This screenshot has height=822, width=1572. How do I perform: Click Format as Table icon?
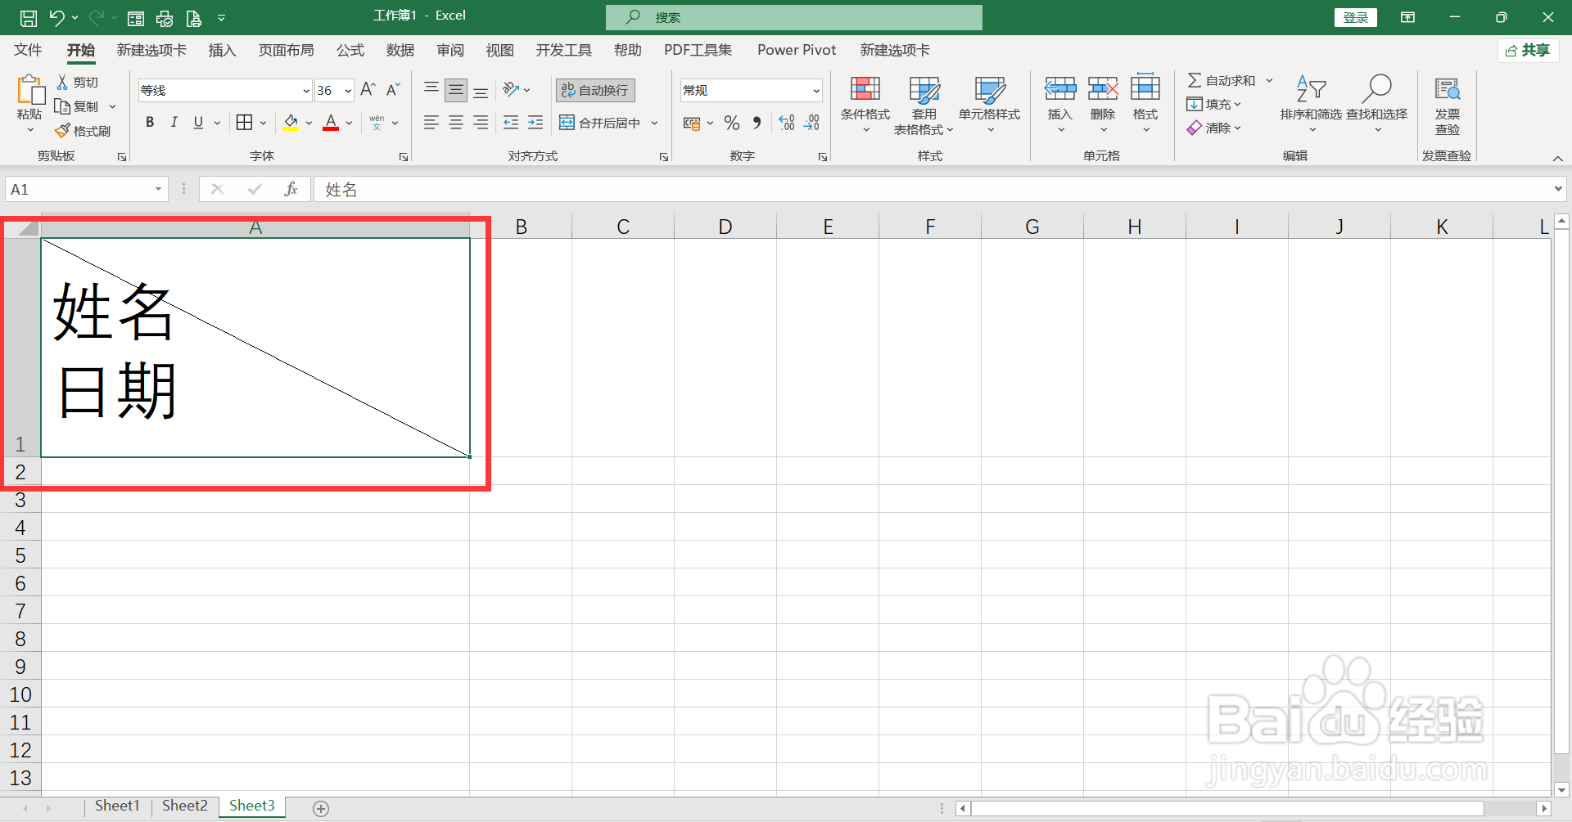click(924, 90)
